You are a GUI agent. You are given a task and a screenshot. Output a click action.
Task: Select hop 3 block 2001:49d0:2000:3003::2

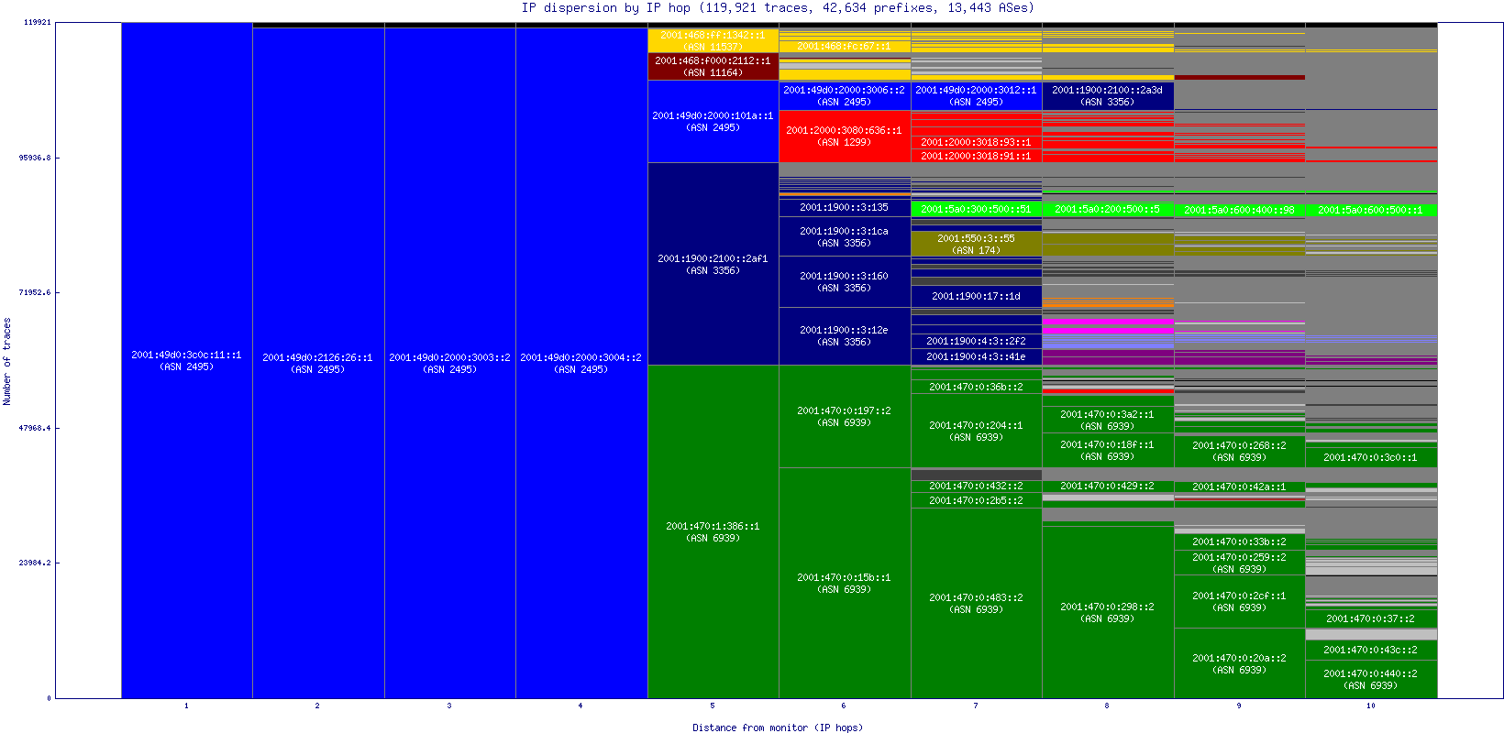pyautogui.click(x=450, y=363)
